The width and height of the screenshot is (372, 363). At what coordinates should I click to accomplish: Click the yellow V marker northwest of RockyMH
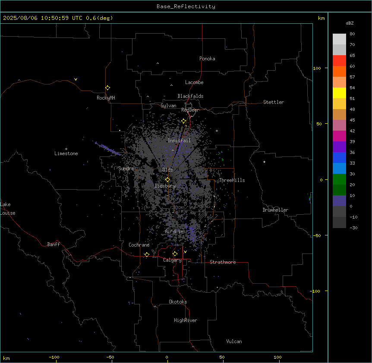coord(76,79)
